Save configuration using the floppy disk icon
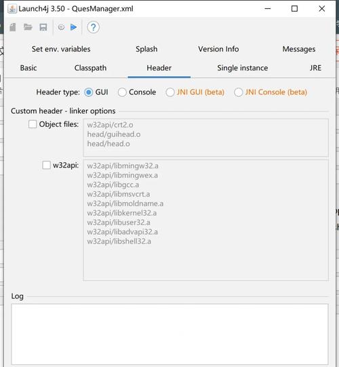This screenshot has width=339, height=367. [x=43, y=27]
